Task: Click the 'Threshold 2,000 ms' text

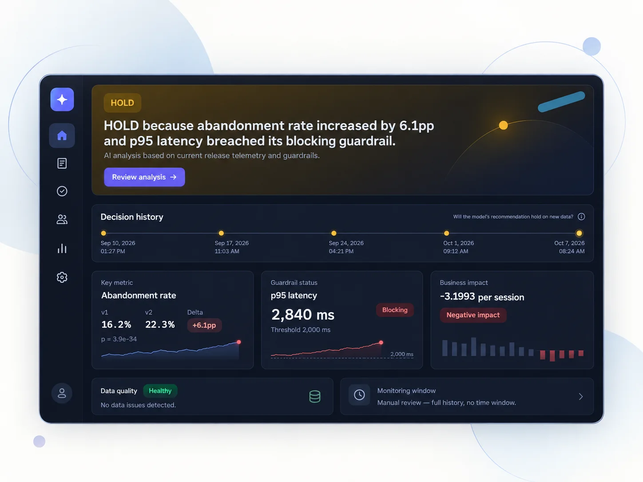Action: click(x=301, y=330)
